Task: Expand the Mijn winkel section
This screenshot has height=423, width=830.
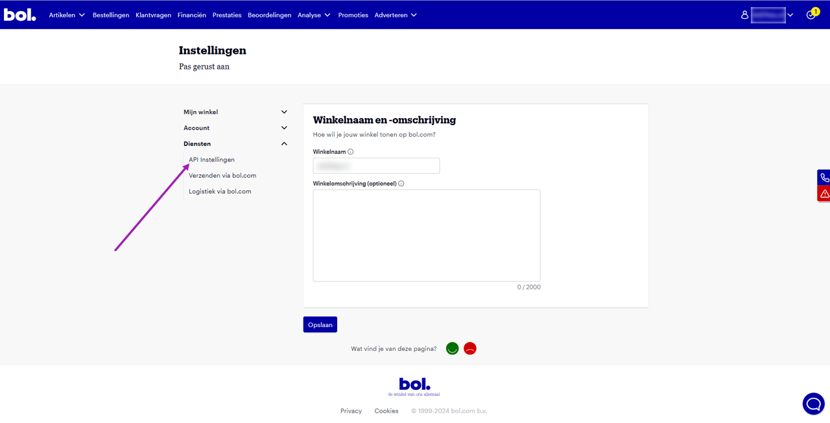Action: pyautogui.click(x=235, y=112)
